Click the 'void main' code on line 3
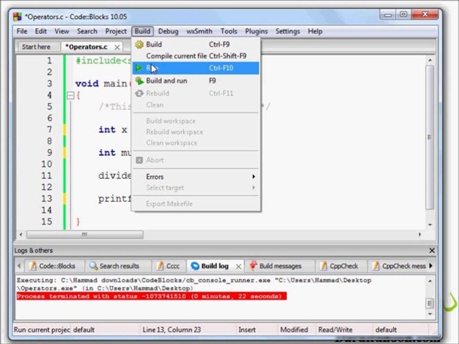The image size is (459, 344). coord(101,84)
